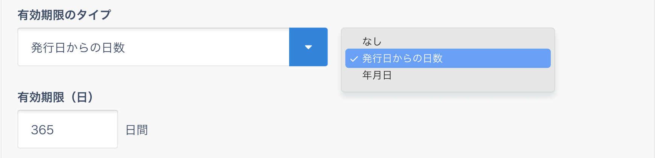Image resolution: width=655 pixels, height=158 pixels.
Task: Set the expiry type to なし
Action: pyautogui.click(x=372, y=41)
